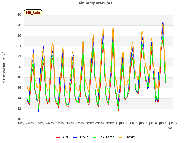Select the AirT legend label
The height and width of the screenshot is (143, 191).
tap(65, 137)
